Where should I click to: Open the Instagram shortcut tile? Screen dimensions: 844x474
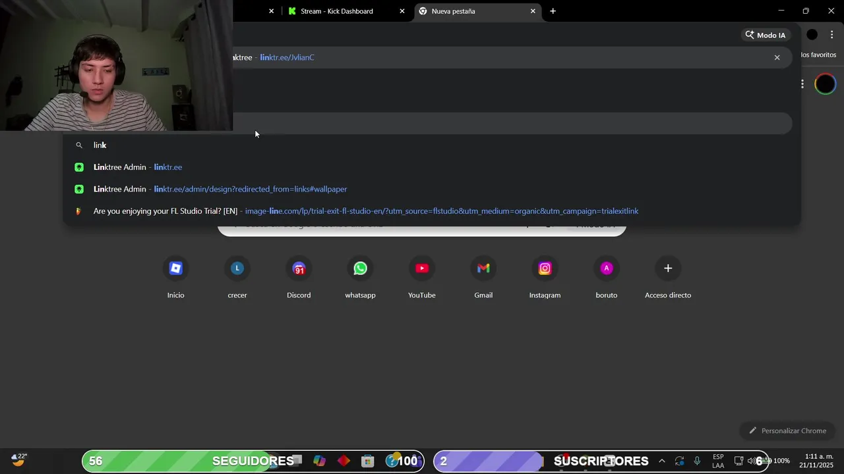coord(545,277)
